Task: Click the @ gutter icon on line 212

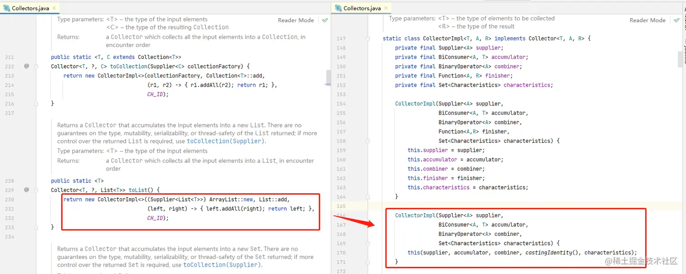Action: tap(26, 66)
